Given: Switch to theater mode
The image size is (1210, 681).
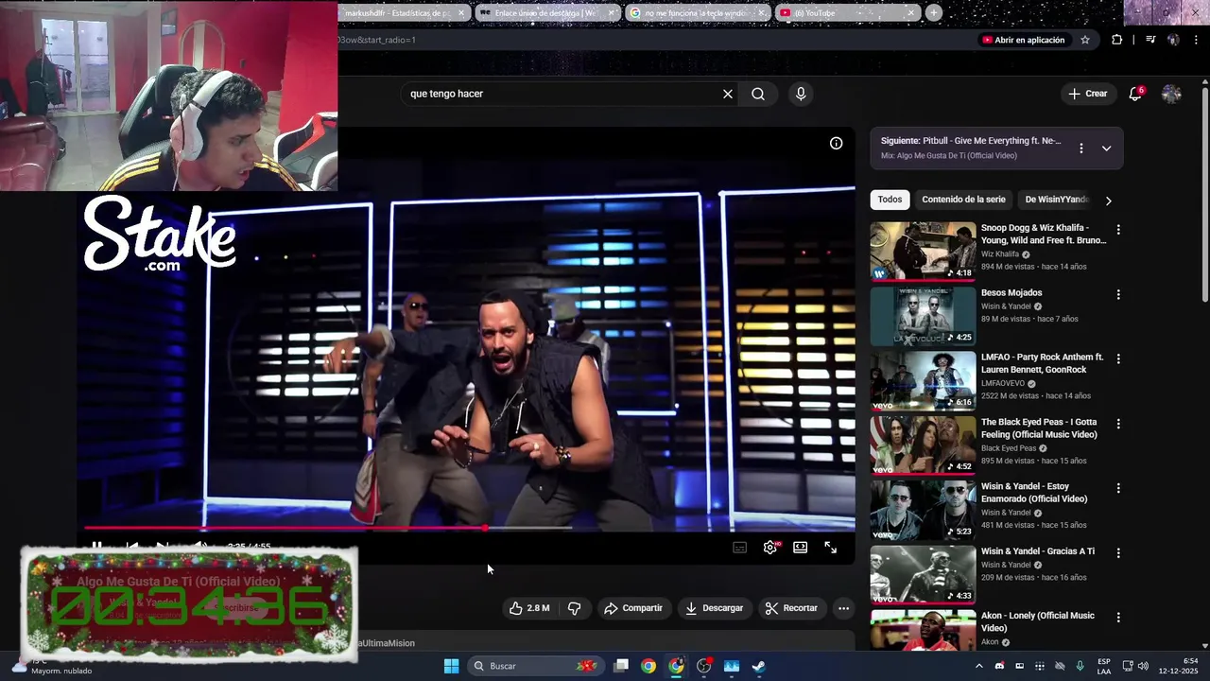Looking at the screenshot, I should (801, 547).
